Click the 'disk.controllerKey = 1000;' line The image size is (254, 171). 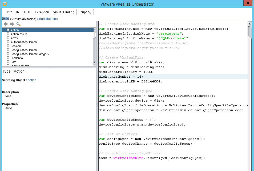pos(126,72)
